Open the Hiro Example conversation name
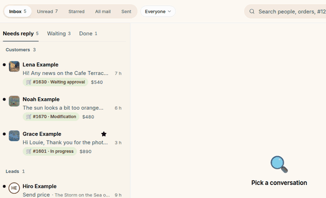The image size is (326, 198). point(40,187)
